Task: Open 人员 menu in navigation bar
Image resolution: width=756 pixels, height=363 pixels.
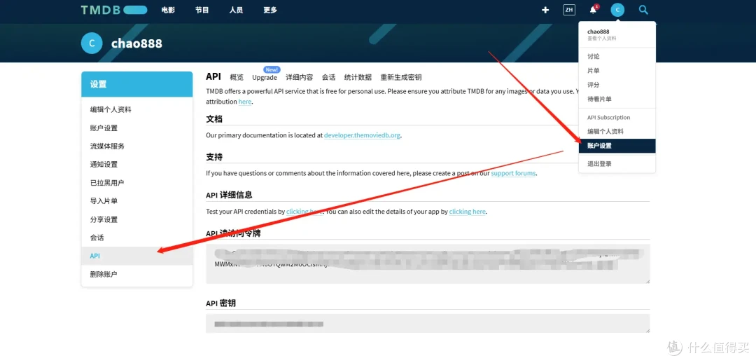Action: (237, 10)
